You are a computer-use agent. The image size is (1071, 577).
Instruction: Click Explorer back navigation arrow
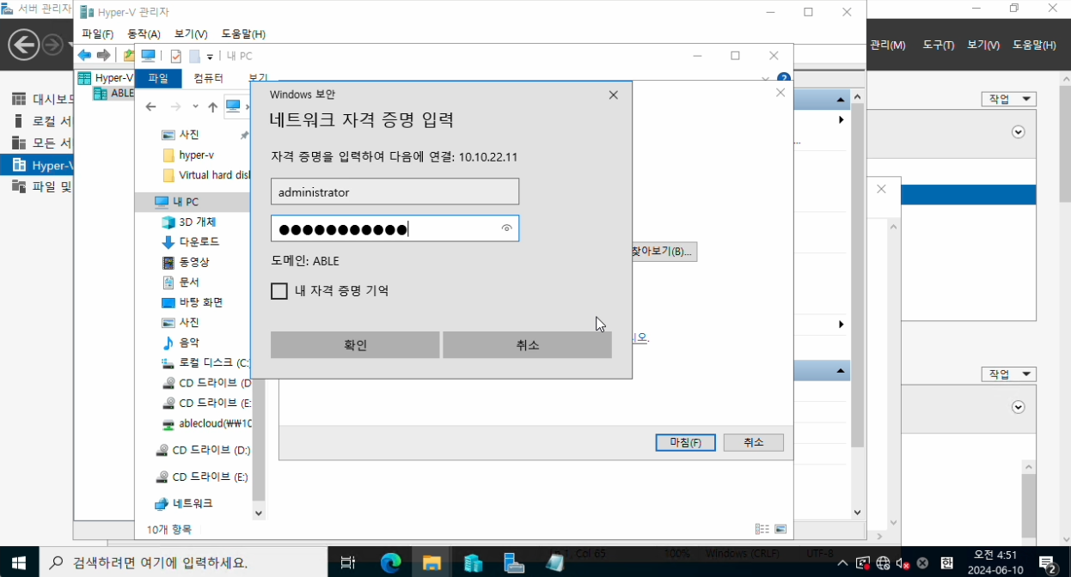click(151, 106)
